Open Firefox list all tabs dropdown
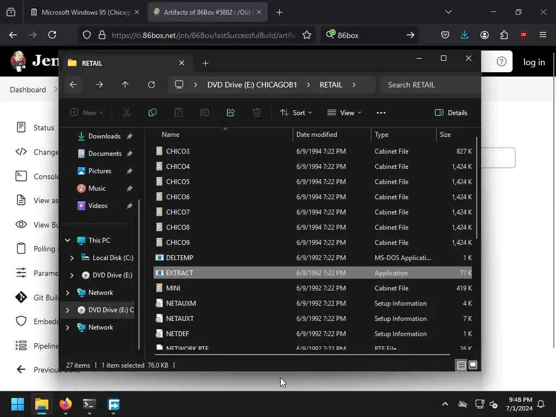 tap(448, 12)
